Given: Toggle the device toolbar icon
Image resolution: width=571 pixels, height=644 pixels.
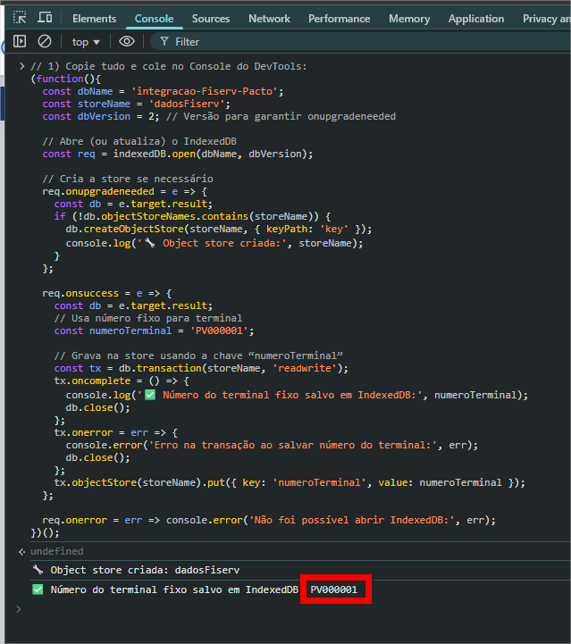Looking at the screenshot, I should pyautogui.click(x=45, y=18).
